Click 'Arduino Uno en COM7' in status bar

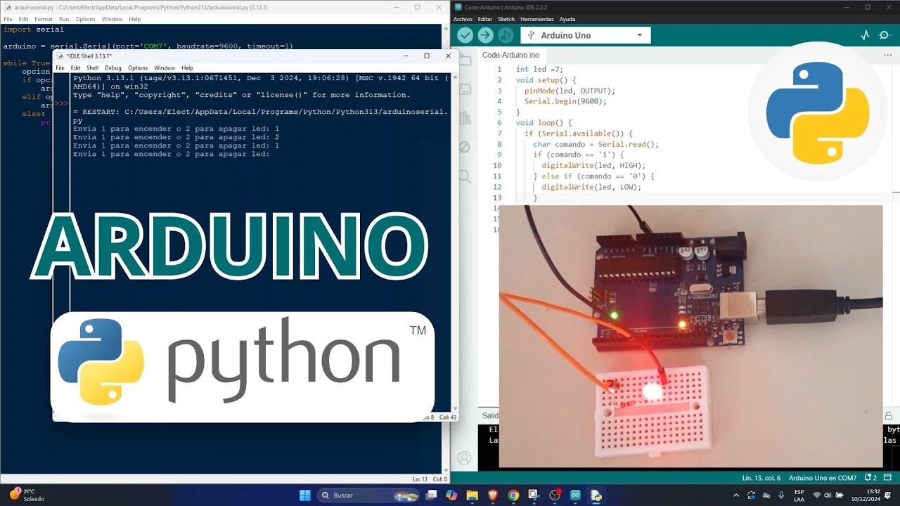tap(823, 478)
